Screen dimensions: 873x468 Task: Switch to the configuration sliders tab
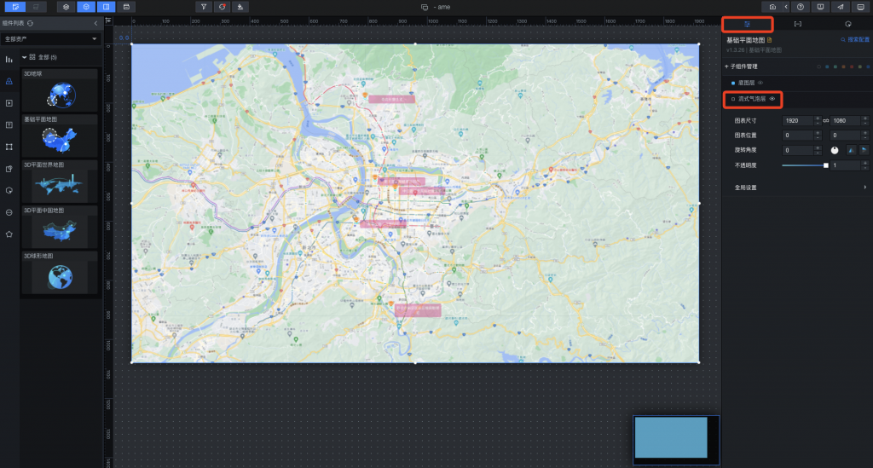(747, 24)
